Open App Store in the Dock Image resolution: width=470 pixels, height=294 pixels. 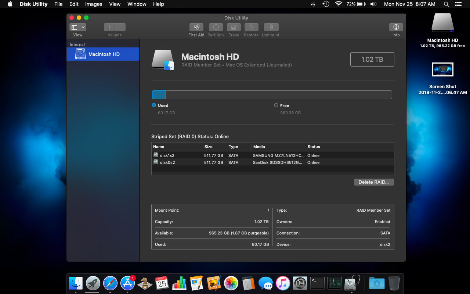tap(127, 283)
